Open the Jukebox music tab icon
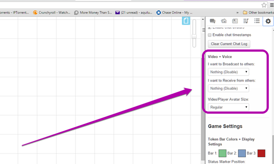The height and width of the screenshot is (164, 274). [x=246, y=21]
